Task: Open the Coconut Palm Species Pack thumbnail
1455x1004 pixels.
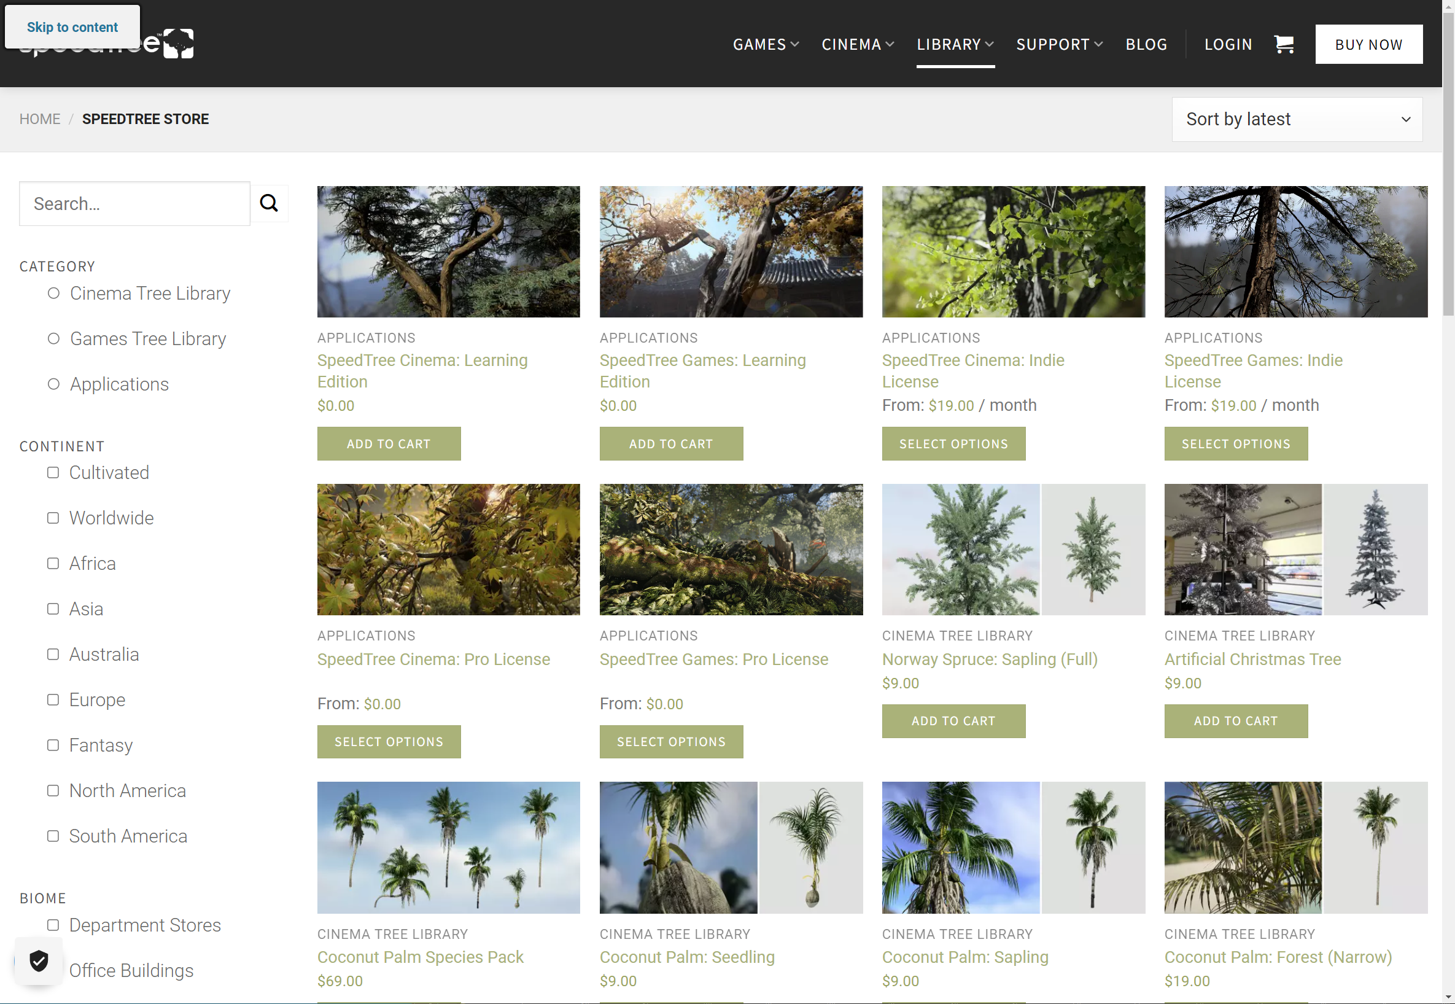Action: pos(448,847)
